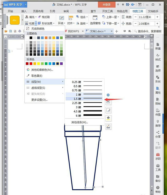Open the 帮助 help sidebar icon
The height and width of the screenshot is (195, 167).
click(158, 189)
